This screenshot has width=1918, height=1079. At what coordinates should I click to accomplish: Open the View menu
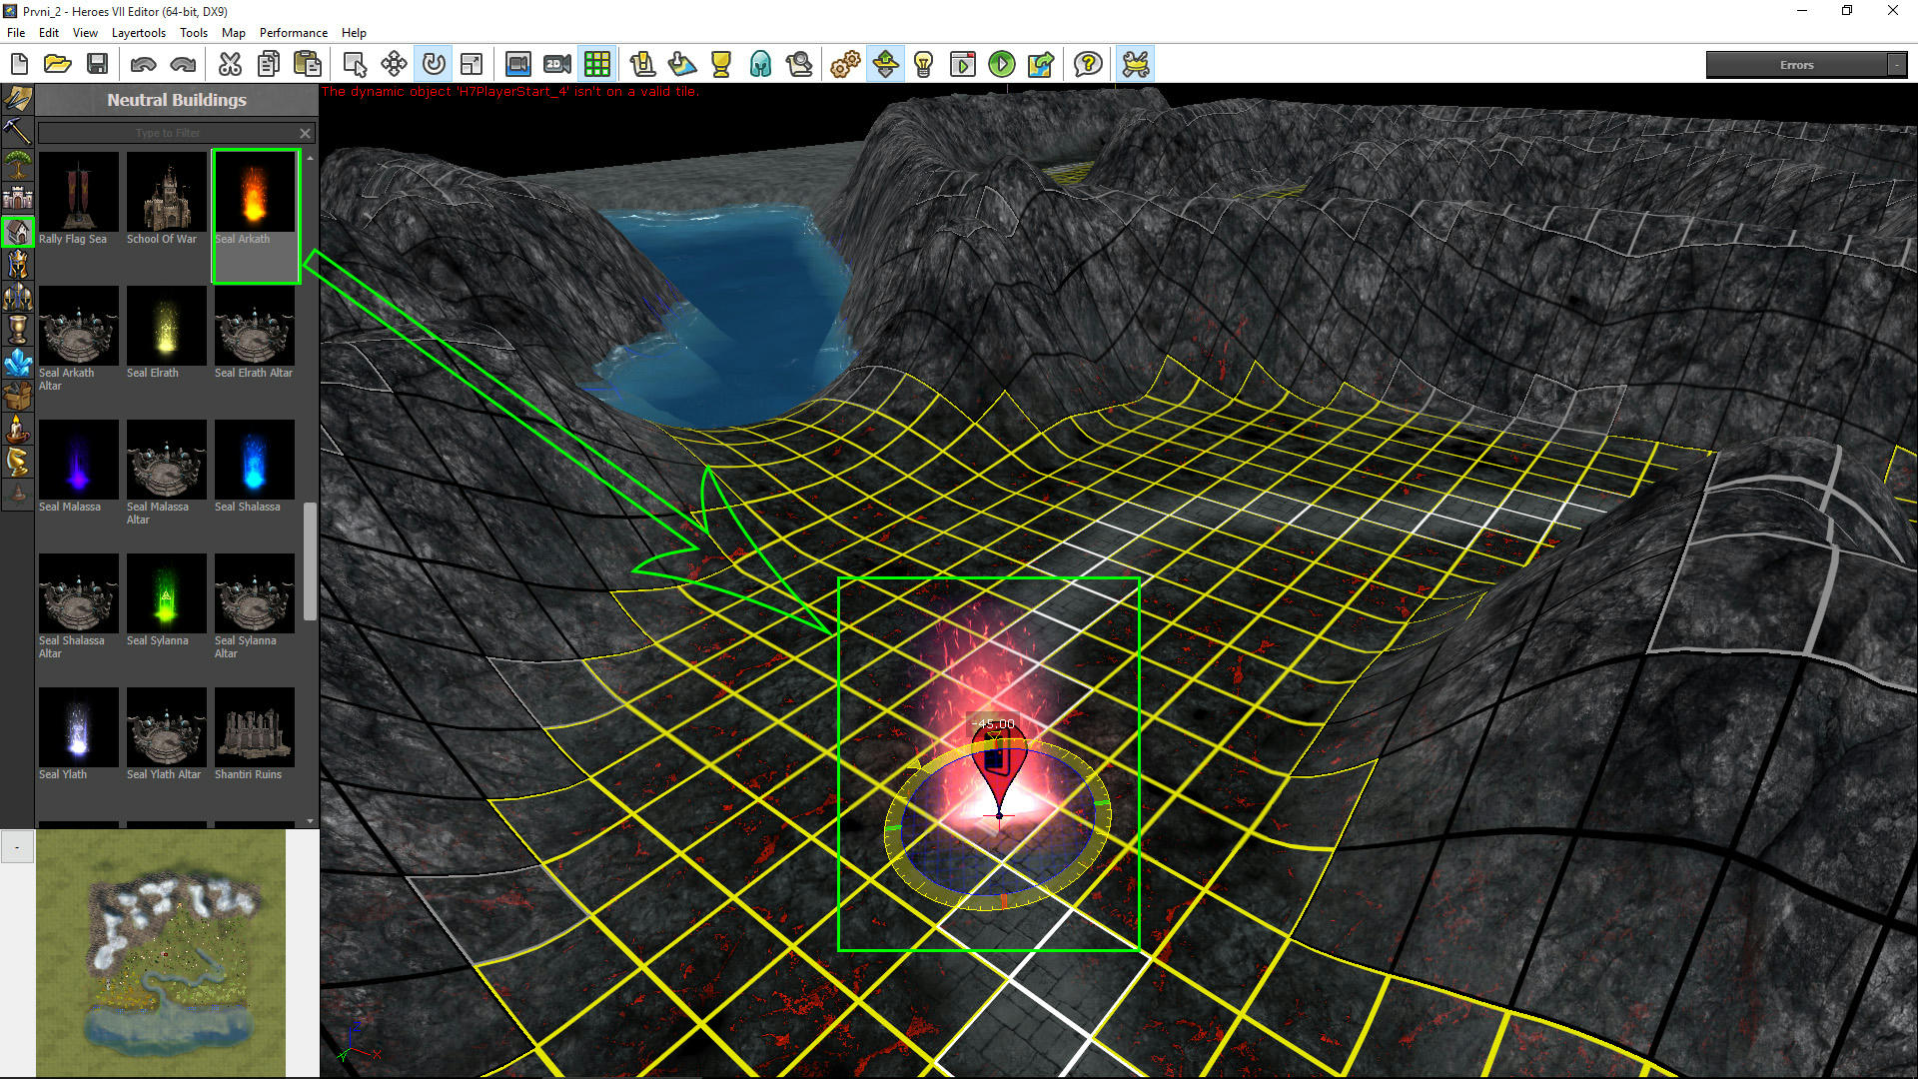pos(85,33)
